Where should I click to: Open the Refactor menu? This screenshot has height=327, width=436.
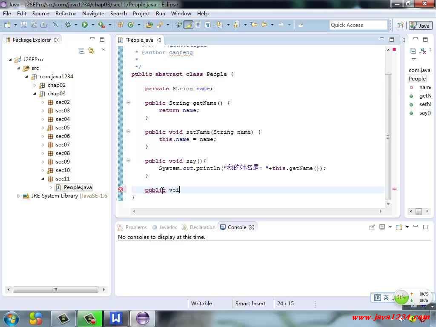pos(66,13)
